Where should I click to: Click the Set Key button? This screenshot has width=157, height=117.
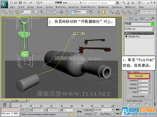88,114
